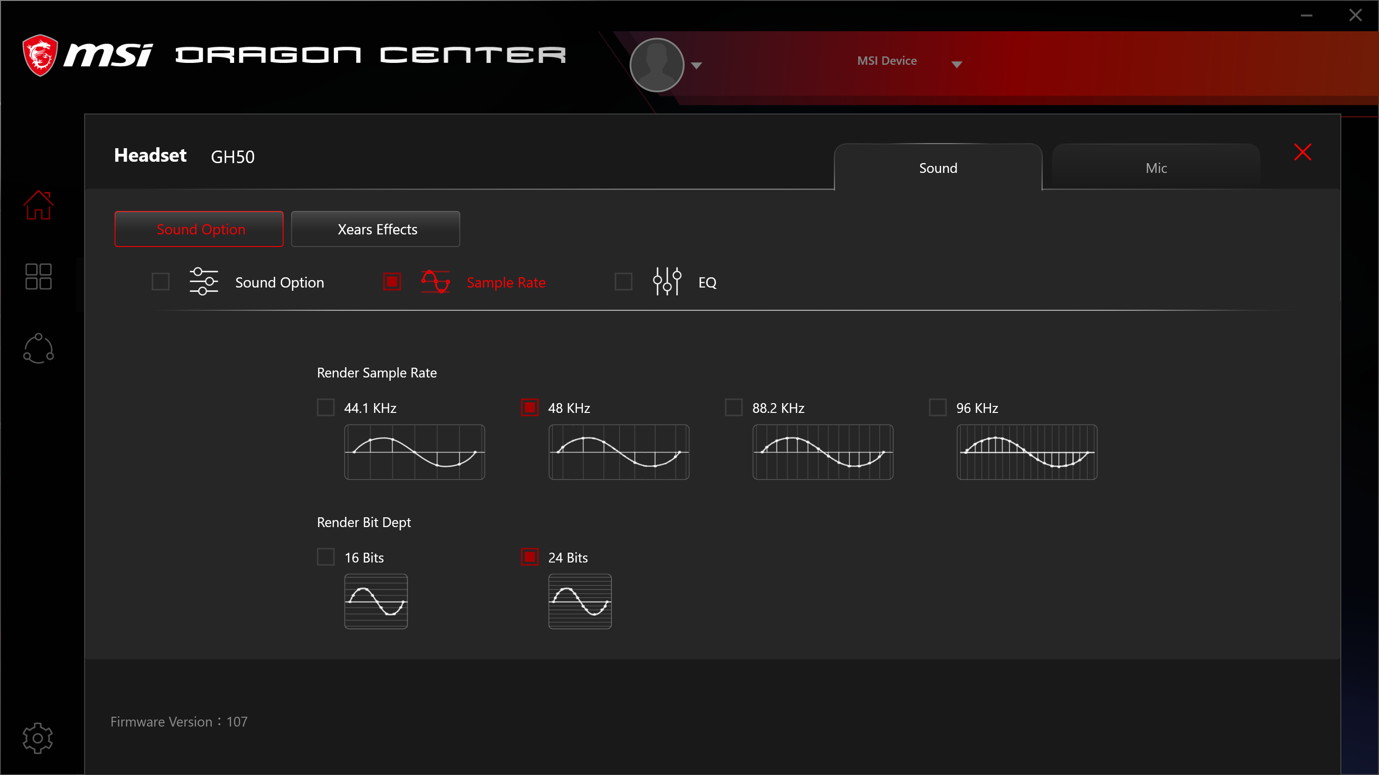This screenshot has width=1379, height=775.
Task: Select the 96 KHz checkbox
Action: click(x=937, y=408)
